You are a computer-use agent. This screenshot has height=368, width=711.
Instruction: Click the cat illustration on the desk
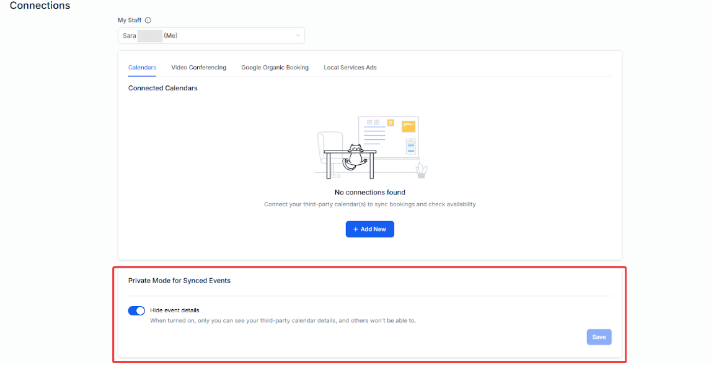355,156
